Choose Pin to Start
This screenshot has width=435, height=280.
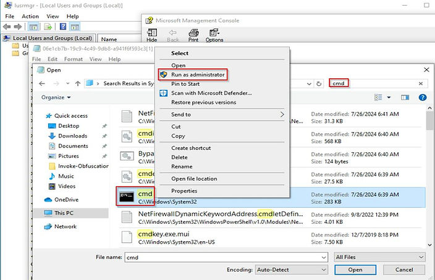pyautogui.click(x=185, y=84)
